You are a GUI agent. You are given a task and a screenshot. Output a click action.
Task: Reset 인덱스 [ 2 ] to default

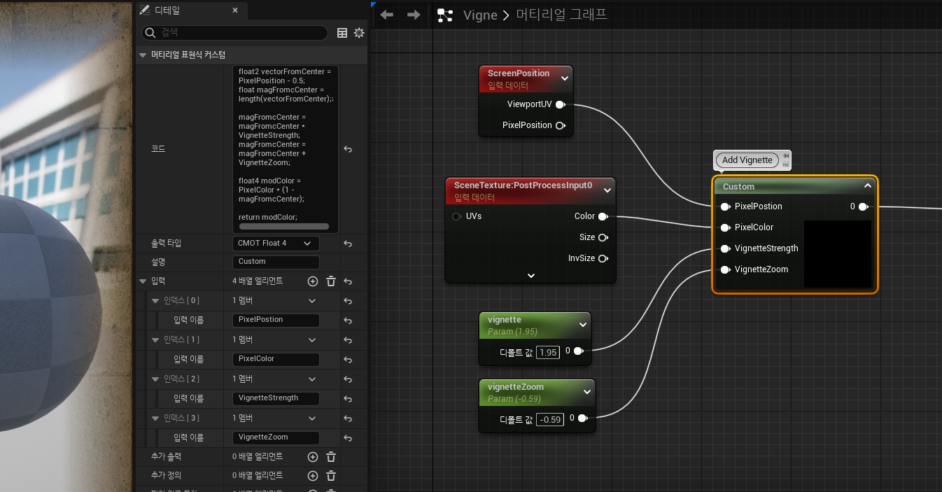click(348, 379)
